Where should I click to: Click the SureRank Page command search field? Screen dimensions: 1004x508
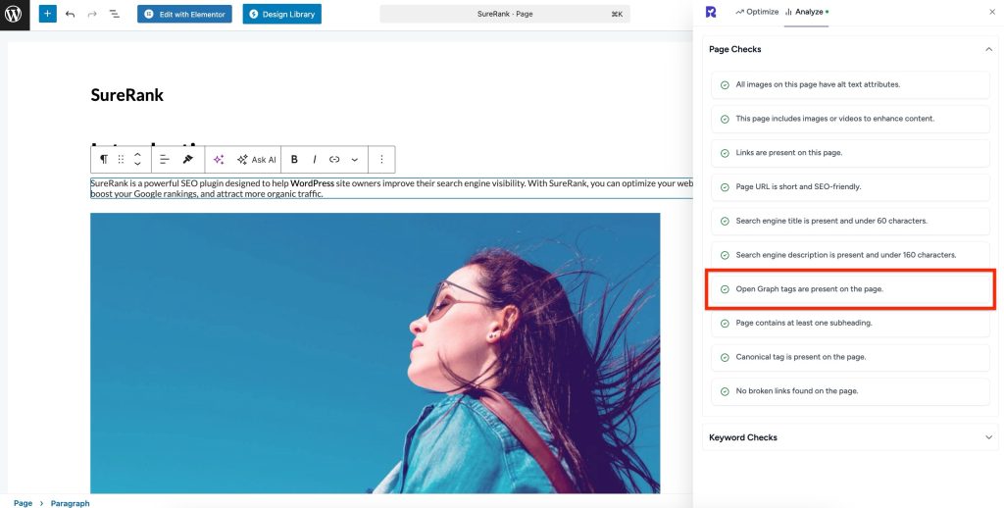tap(505, 14)
